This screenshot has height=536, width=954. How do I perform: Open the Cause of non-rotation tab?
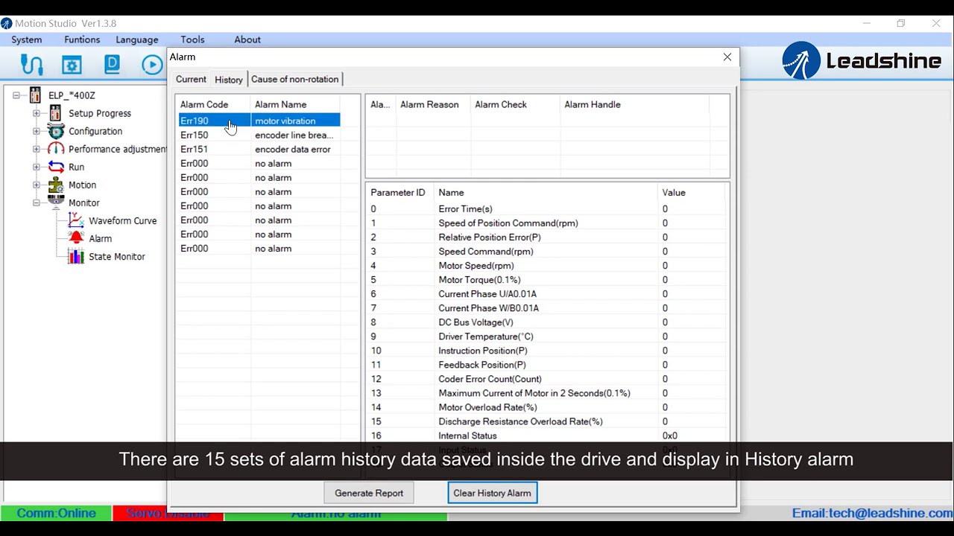point(294,79)
